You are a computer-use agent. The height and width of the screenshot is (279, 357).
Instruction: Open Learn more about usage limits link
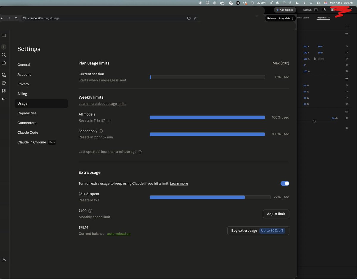(102, 104)
